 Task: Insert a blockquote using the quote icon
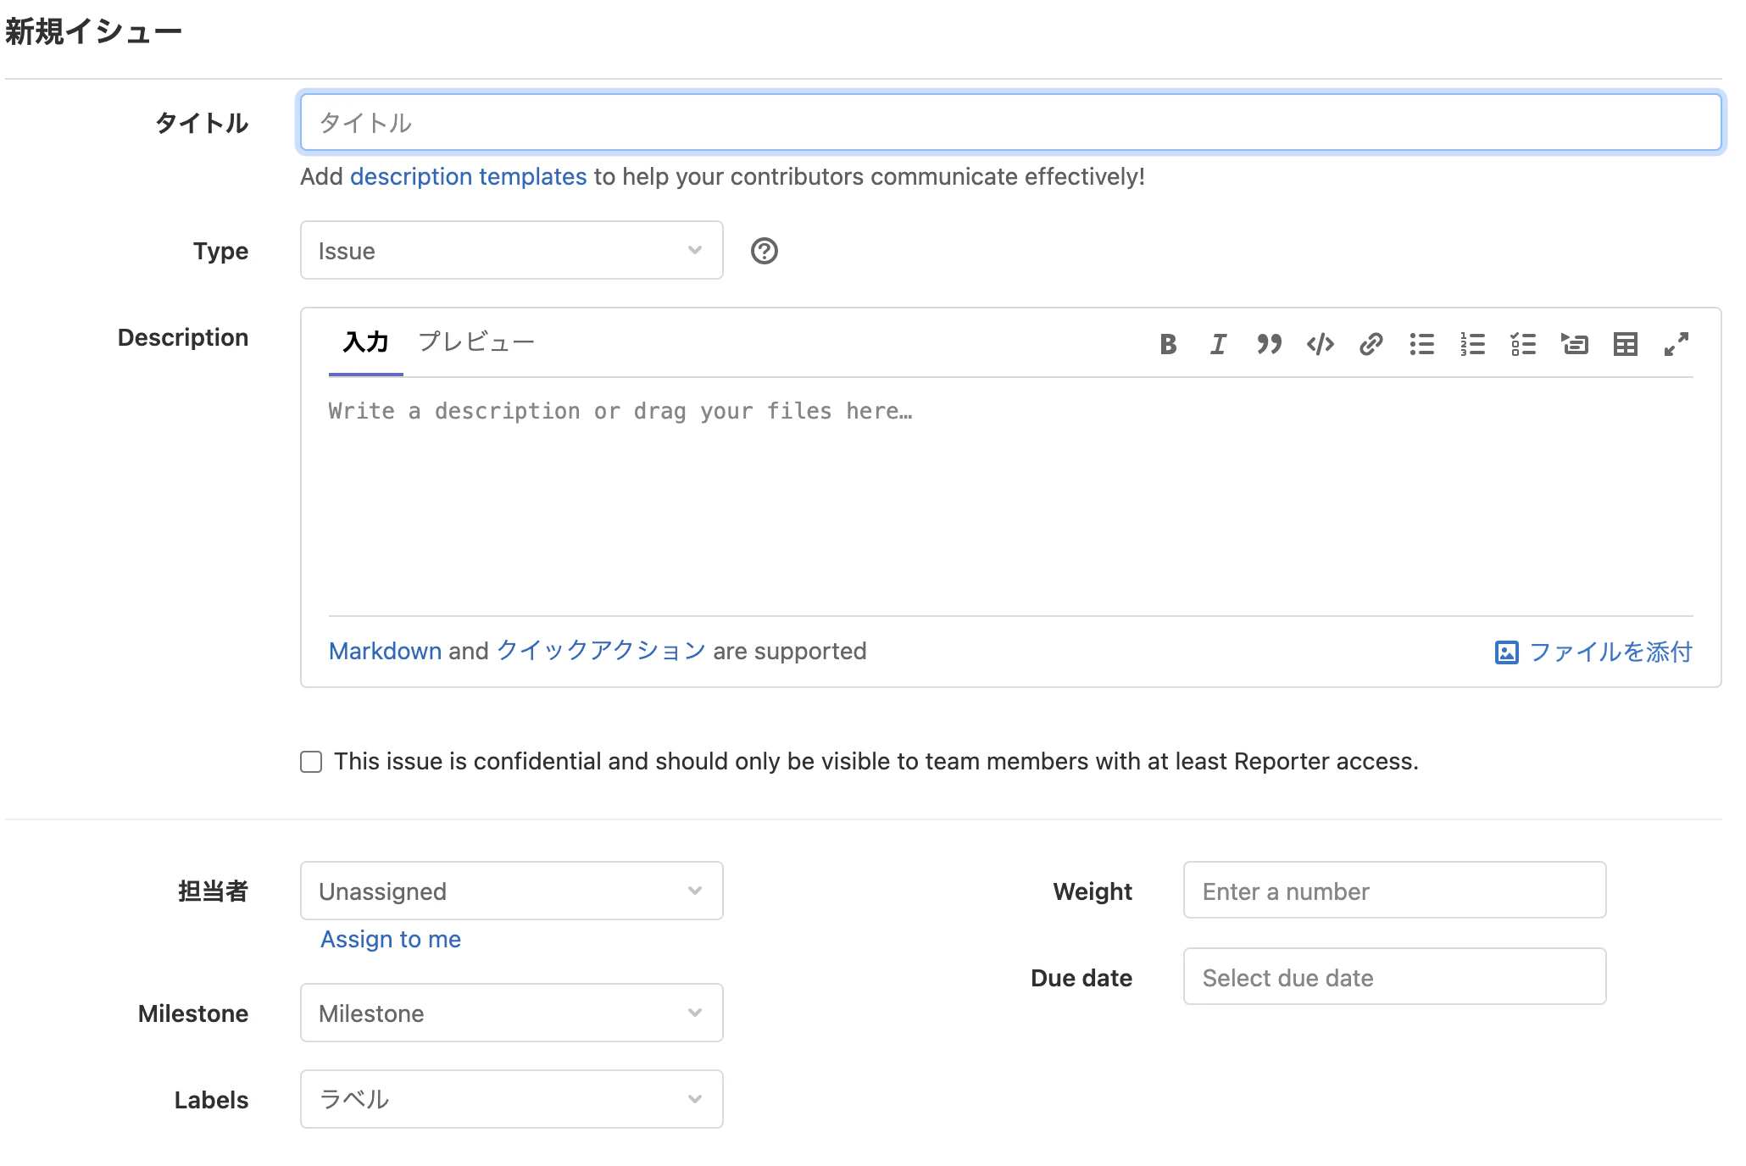(x=1269, y=344)
